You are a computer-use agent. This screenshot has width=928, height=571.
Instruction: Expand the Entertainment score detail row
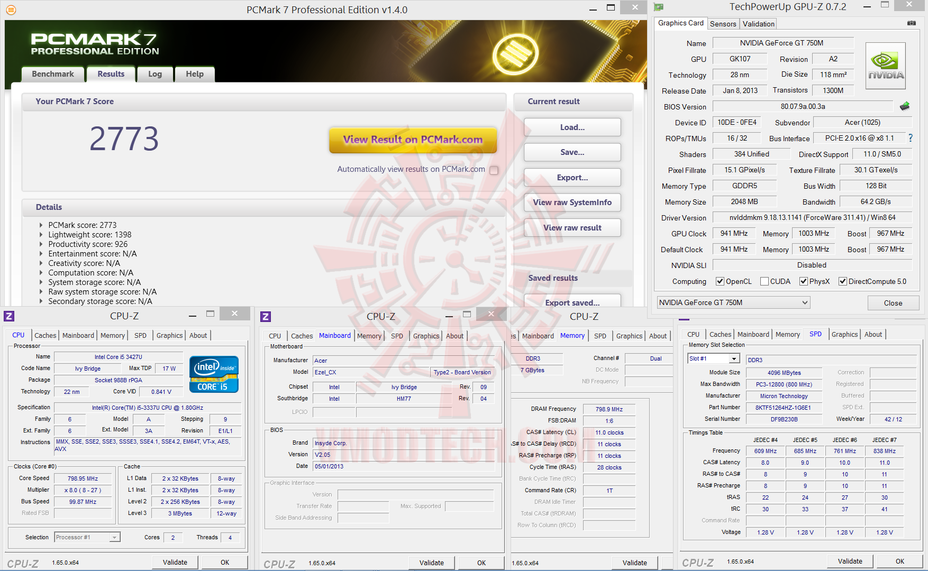click(x=41, y=254)
